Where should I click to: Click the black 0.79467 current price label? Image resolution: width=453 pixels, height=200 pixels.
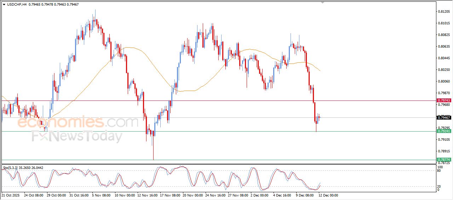click(x=444, y=117)
